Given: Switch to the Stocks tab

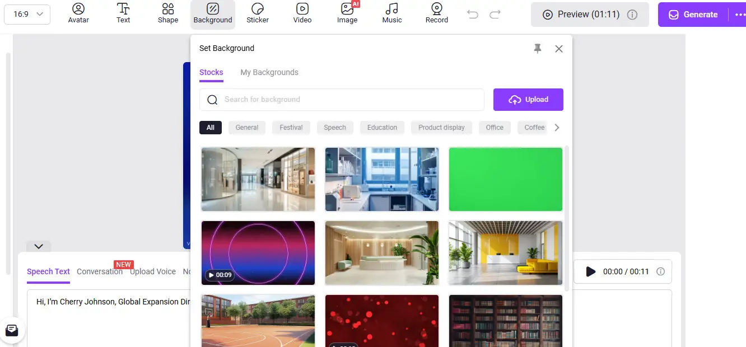Looking at the screenshot, I should [211, 72].
